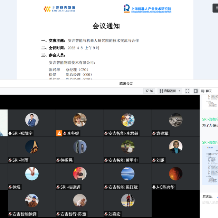Click grid icon beside 宫格视图
218x218 pixels.
point(161,91)
